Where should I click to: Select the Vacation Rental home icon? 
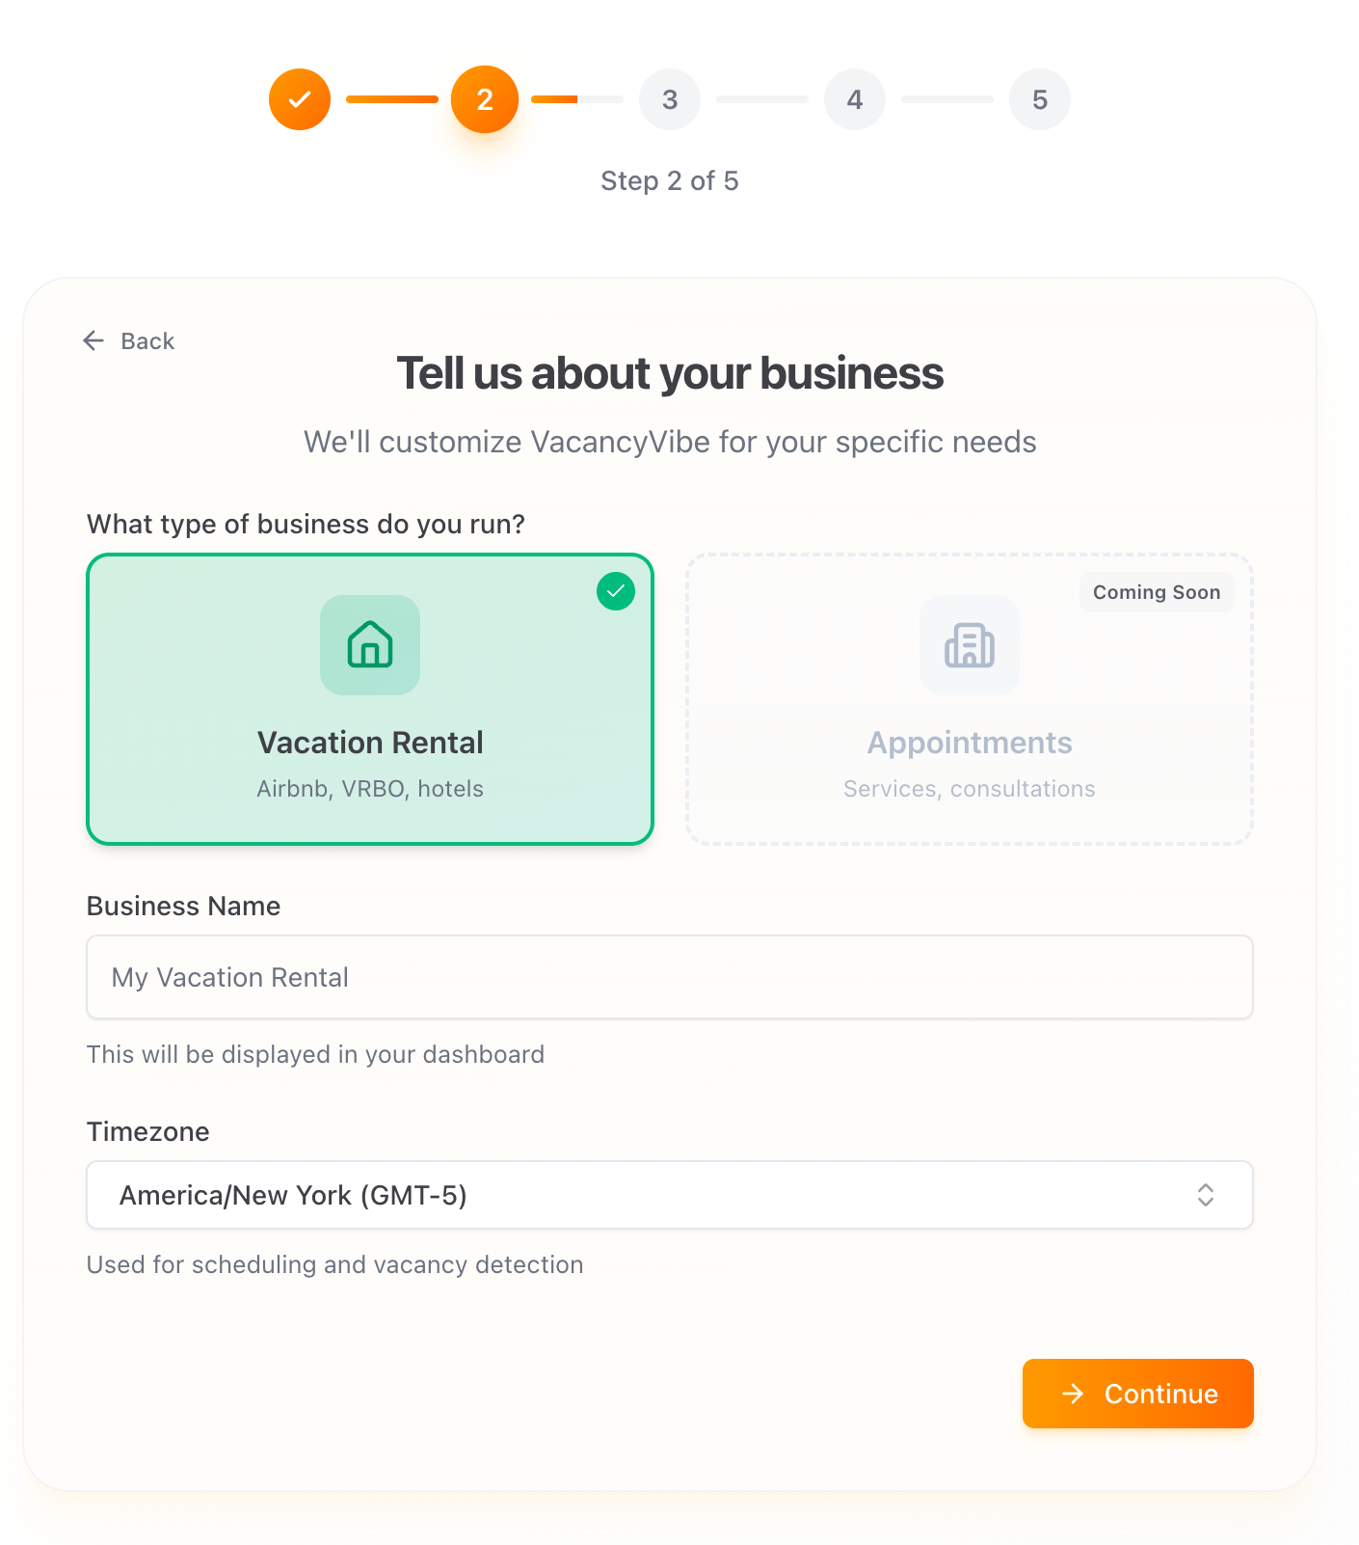[370, 645]
